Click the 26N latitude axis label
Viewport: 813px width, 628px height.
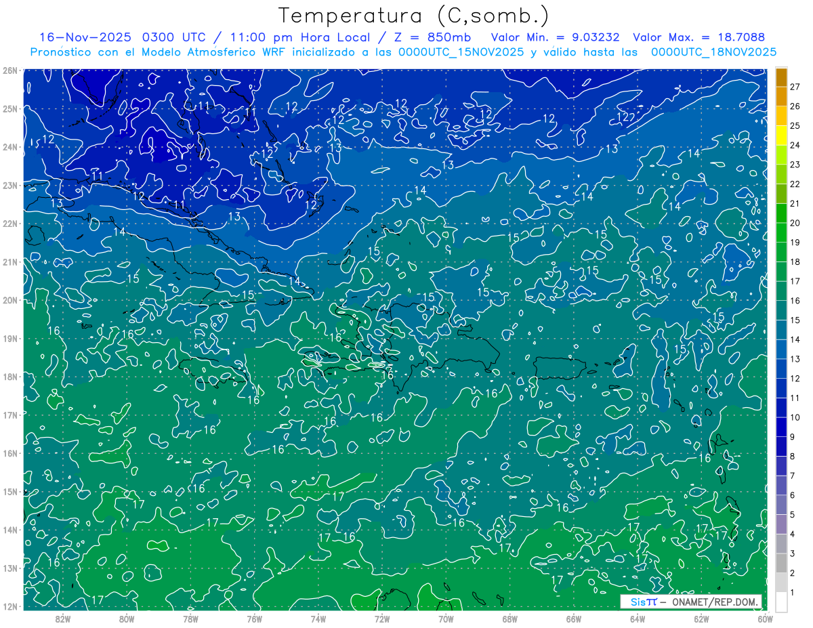pyautogui.click(x=9, y=70)
